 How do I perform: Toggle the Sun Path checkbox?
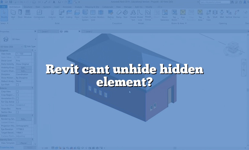click(18, 85)
